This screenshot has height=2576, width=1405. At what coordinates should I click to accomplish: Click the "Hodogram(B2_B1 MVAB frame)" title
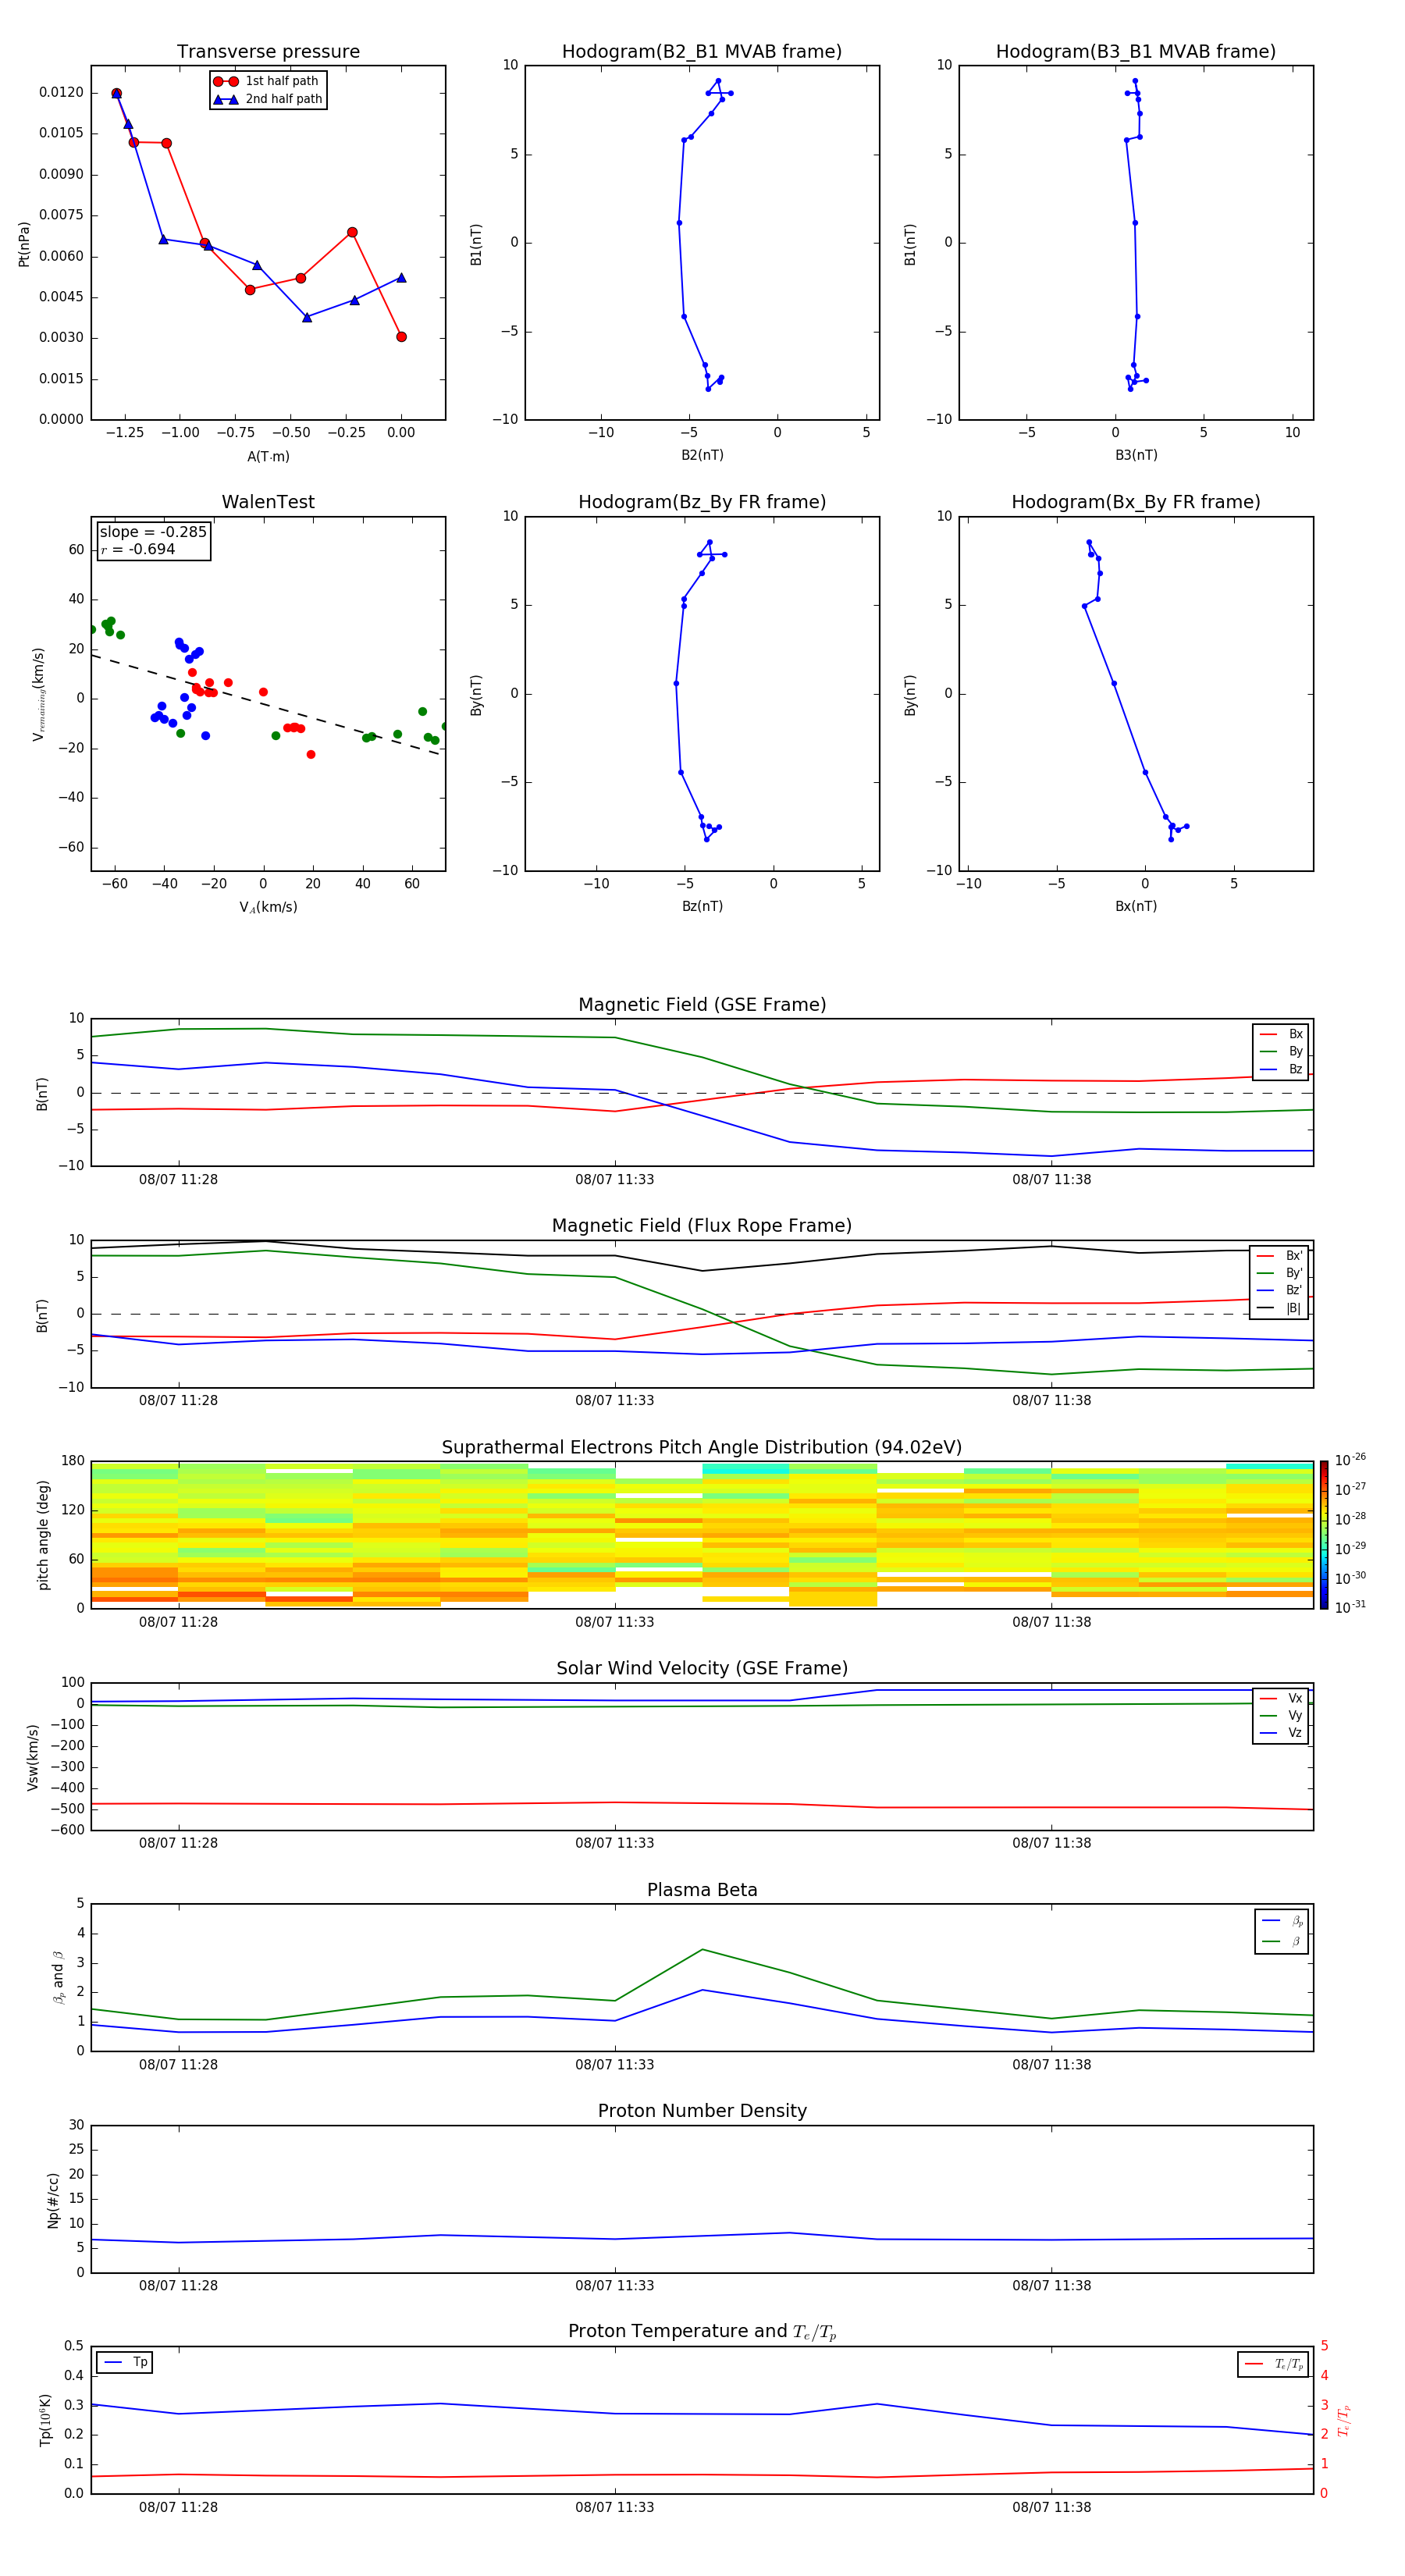702,52
